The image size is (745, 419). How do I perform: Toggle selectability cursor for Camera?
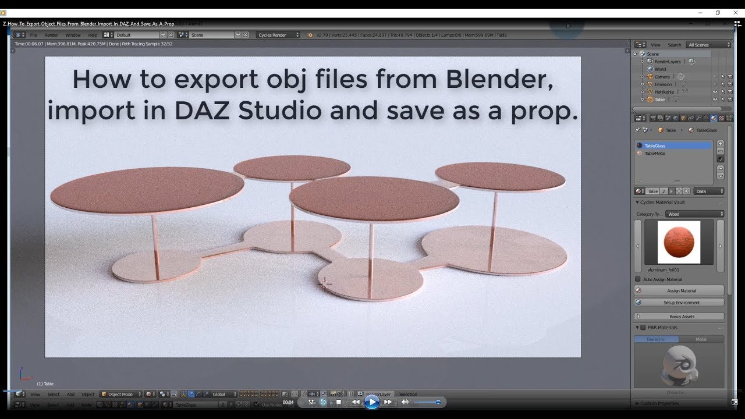pos(723,77)
